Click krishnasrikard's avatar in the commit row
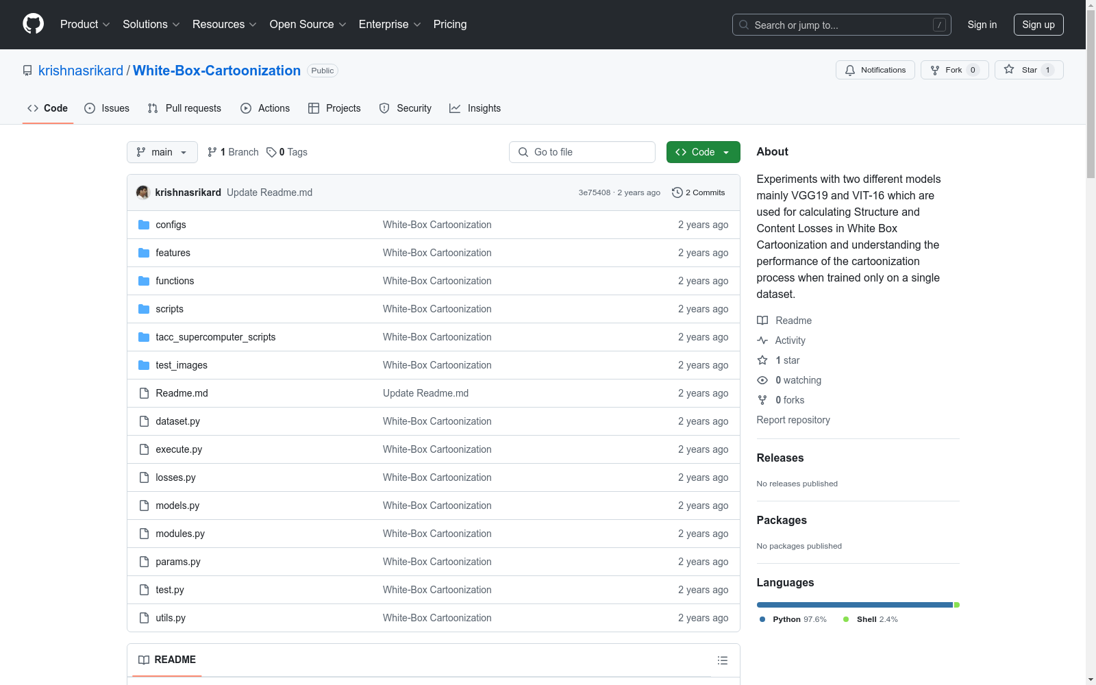Viewport: 1096px width, 685px height. 143,192
